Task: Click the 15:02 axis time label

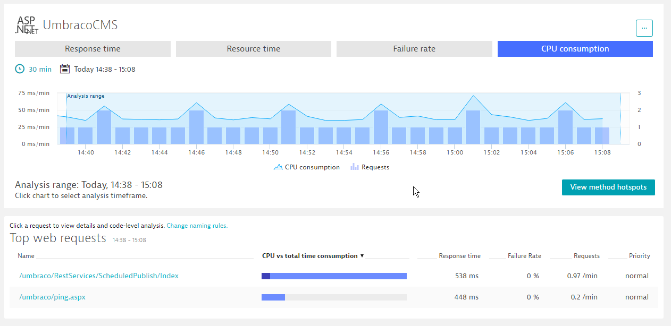Action: (x=492, y=152)
